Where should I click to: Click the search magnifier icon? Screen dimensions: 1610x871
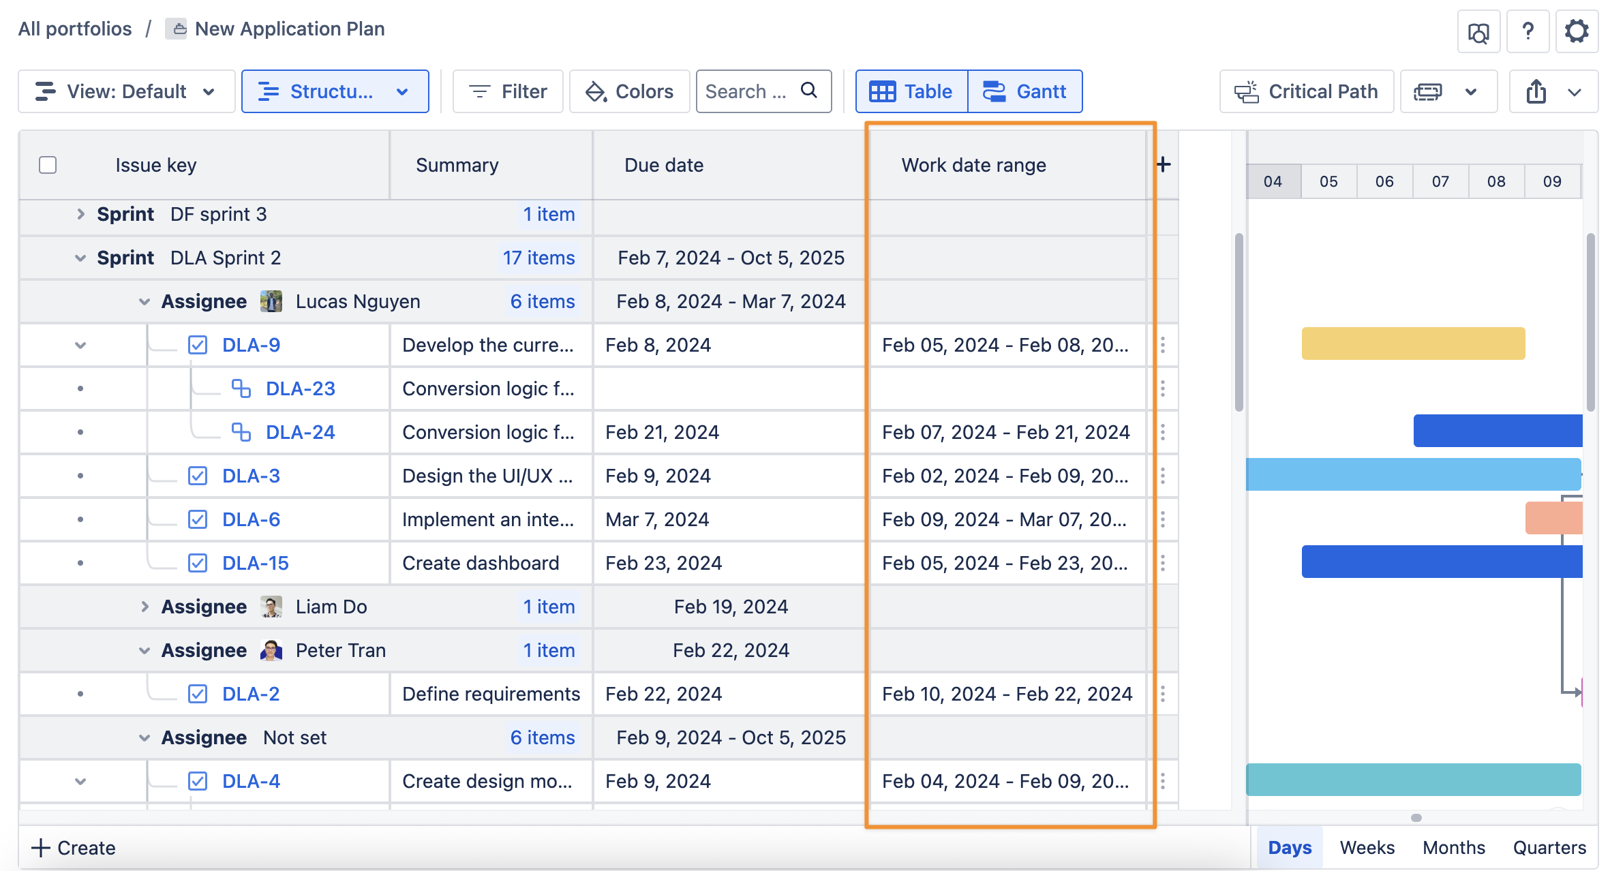pos(808,91)
